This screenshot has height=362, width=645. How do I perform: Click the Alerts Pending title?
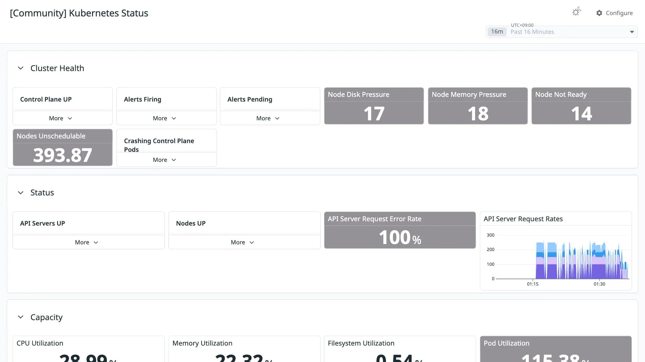tap(250, 99)
